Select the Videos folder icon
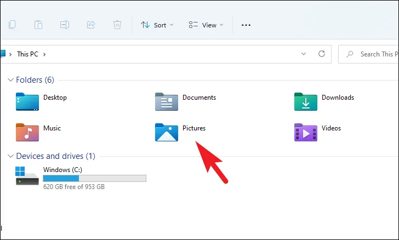Screen dimensions: 399x240 click(x=306, y=132)
